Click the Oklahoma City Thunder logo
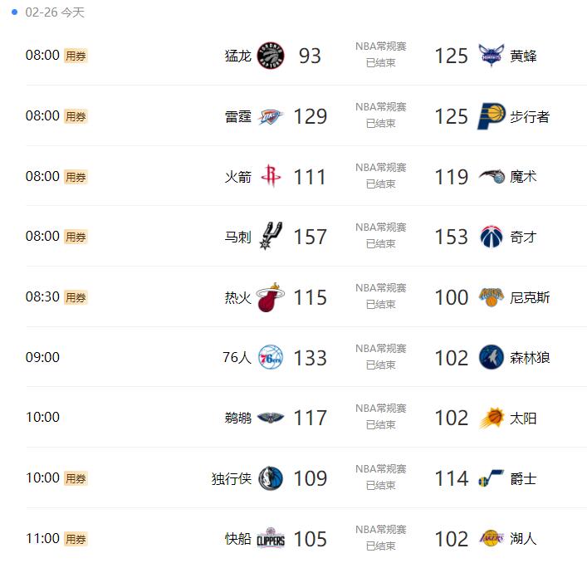 click(271, 116)
